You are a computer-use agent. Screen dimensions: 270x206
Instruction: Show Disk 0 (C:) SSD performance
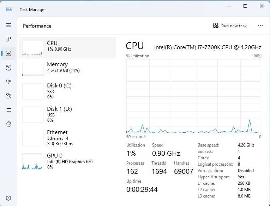(x=67, y=91)
